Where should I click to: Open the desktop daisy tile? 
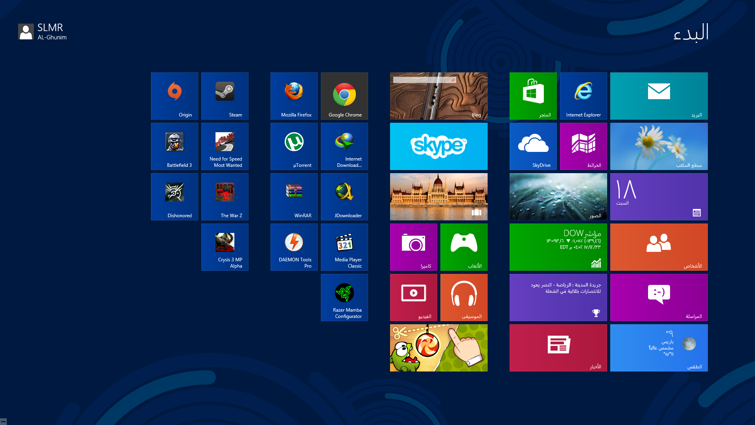(x=659, y=146)
